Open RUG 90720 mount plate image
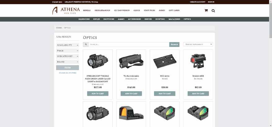This screenshot has width=272, height=127. (165, 61)
